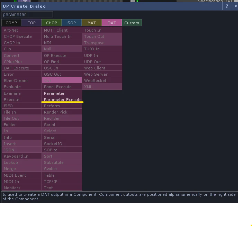This screenshot has height=226, width=252.
Task: Select the In DAT
Action: pyautogui.click(x=22, y=131)
